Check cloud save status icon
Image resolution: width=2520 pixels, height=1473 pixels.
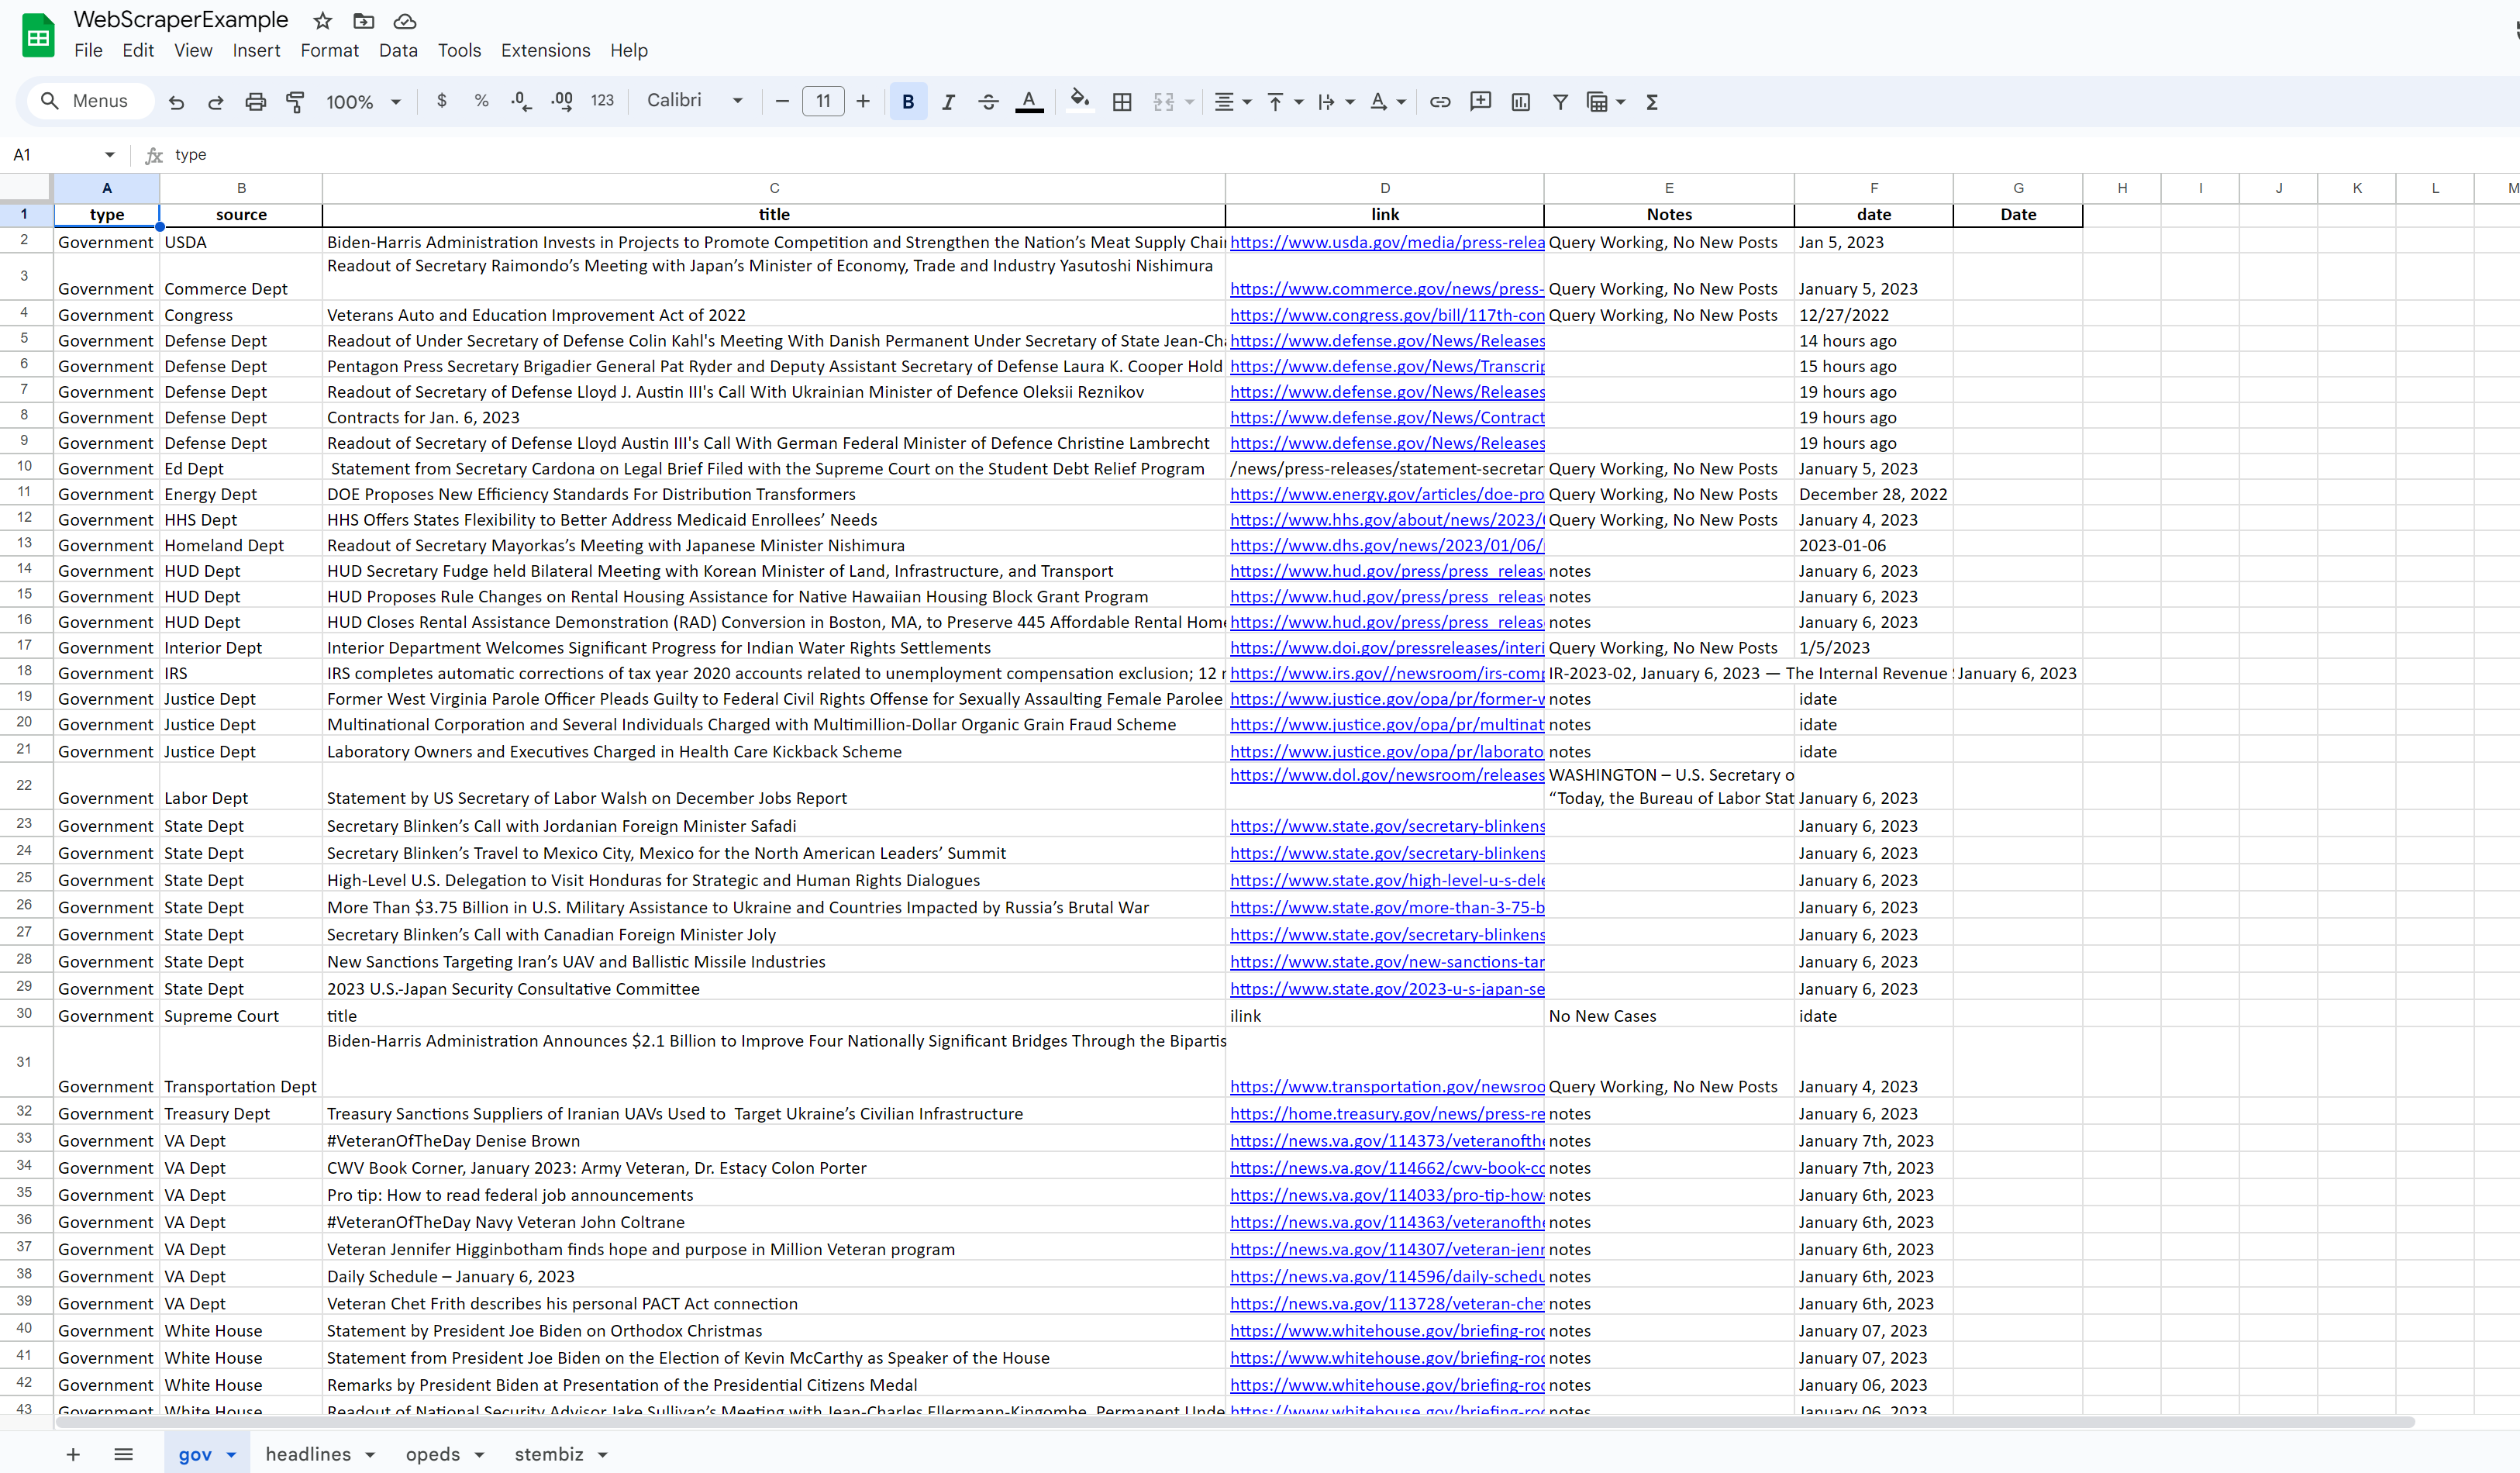click(405, 21)
